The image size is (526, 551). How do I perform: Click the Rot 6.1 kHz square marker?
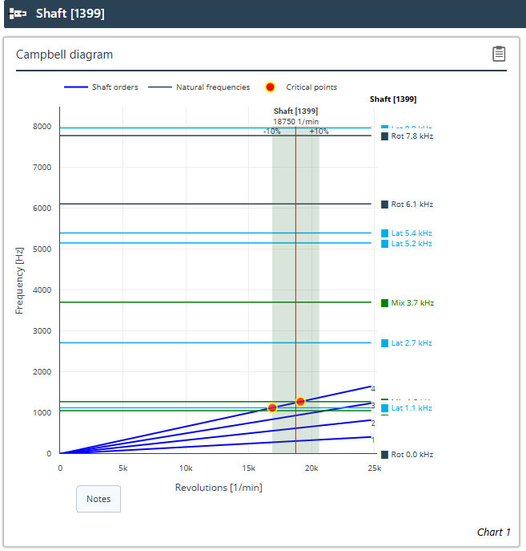[x=384, y=205]
